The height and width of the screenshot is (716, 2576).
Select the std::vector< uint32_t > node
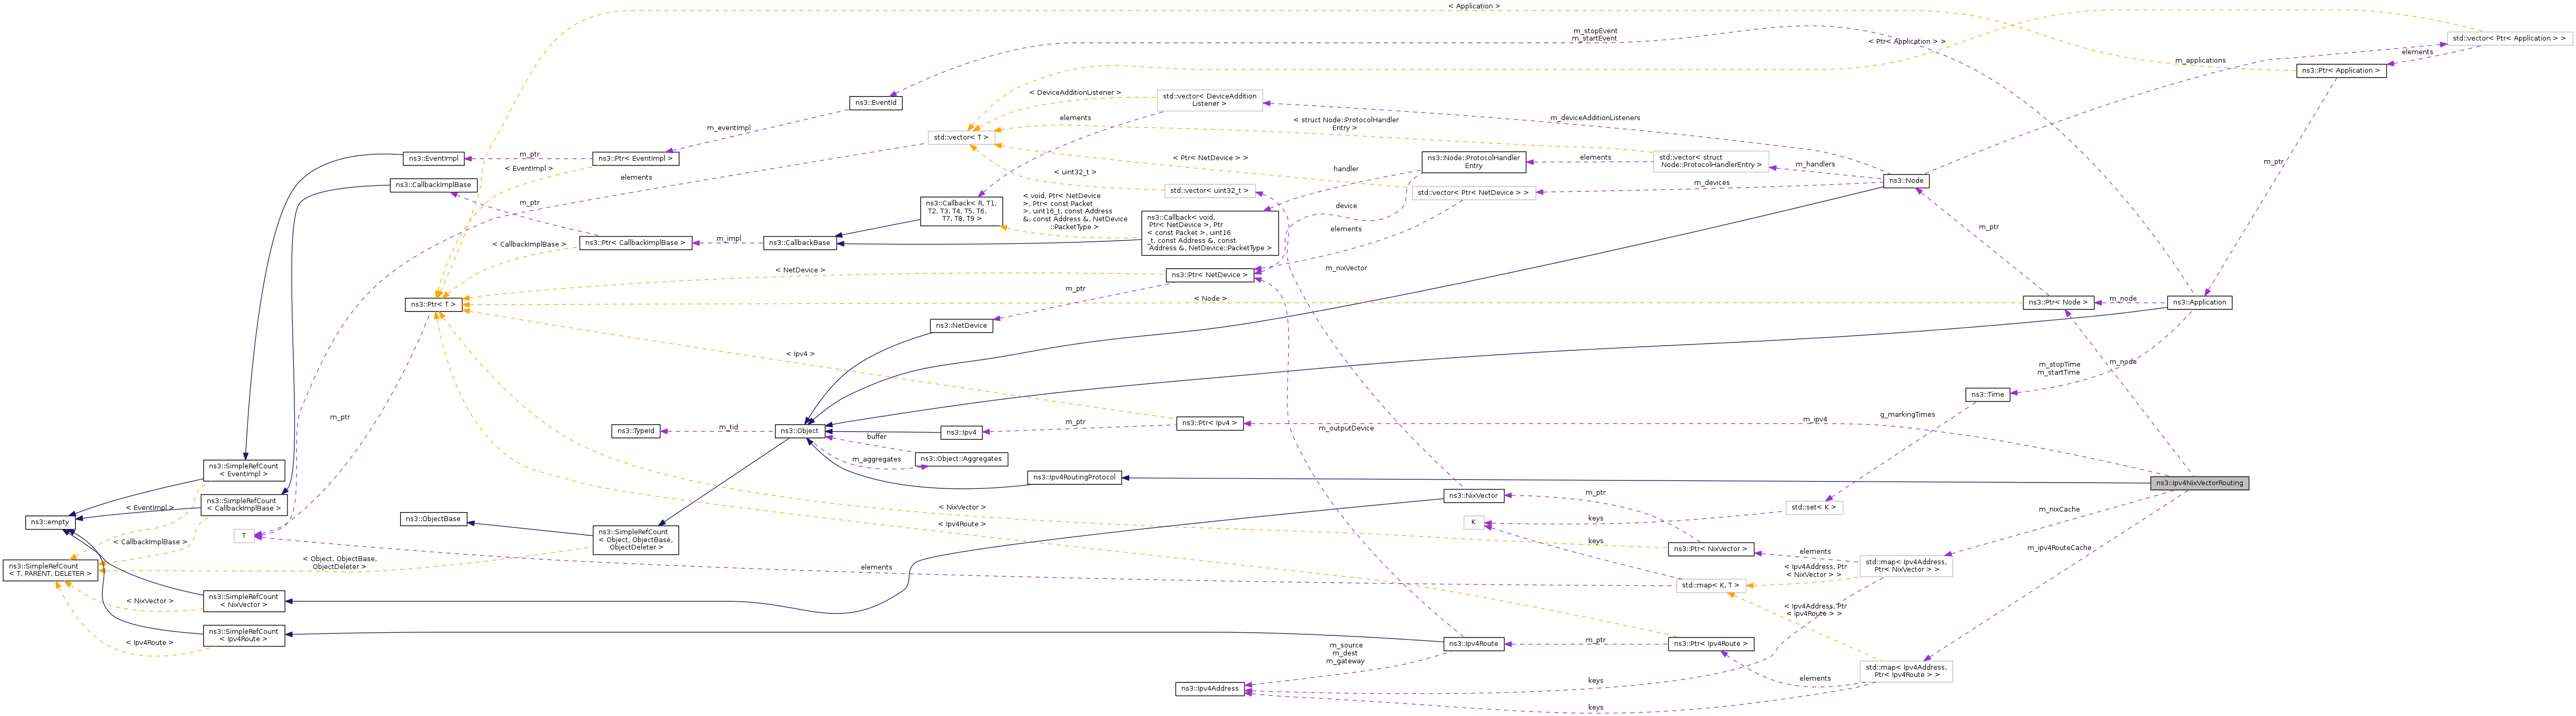[1209, 190]
